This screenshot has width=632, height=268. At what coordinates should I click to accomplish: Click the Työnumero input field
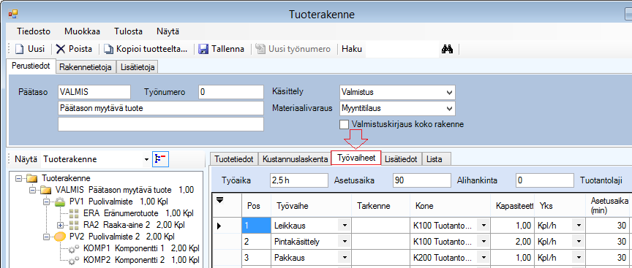231,92
